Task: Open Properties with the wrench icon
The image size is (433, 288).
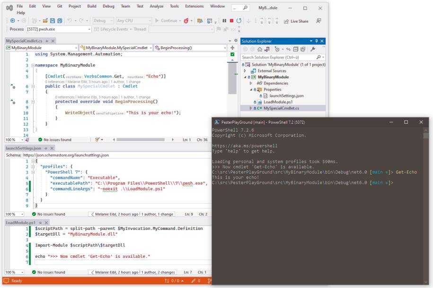Action: (x=313, y=49)
